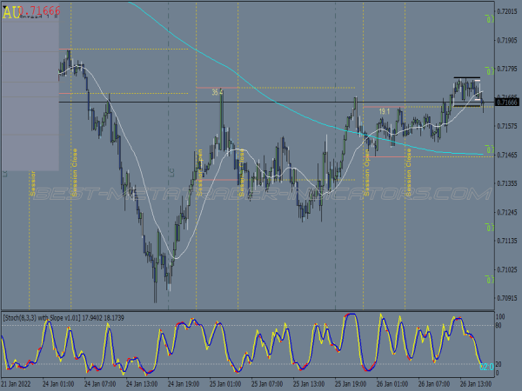This screenshot has width=522, height=391.
Task: Click the 24 Jan 01:00 time label
Action: (x=58, y=384)
